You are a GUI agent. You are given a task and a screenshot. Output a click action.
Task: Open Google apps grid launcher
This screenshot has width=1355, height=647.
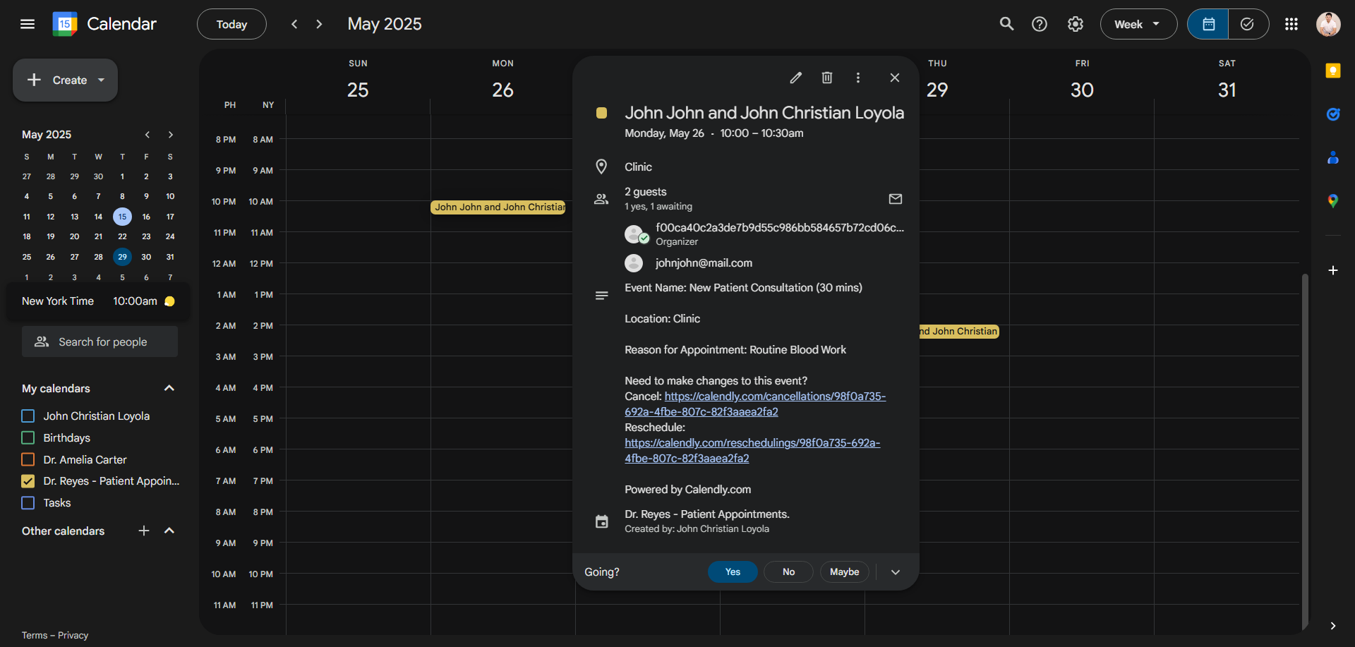(1291, 24)
